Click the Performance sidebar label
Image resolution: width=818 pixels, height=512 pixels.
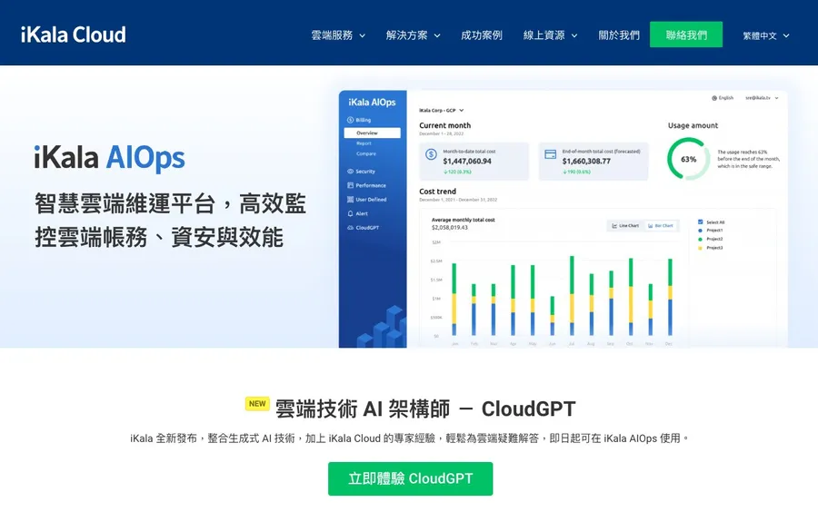[x=371, y=185]
